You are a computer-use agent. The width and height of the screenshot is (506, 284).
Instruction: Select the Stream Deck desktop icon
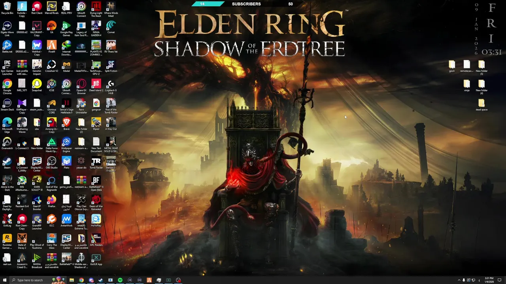tap(7, 105)
